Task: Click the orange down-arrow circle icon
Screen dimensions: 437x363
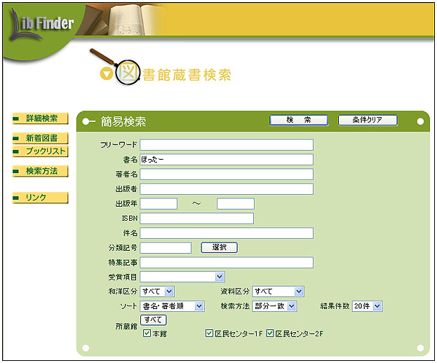Action: [x=106, y=74]
